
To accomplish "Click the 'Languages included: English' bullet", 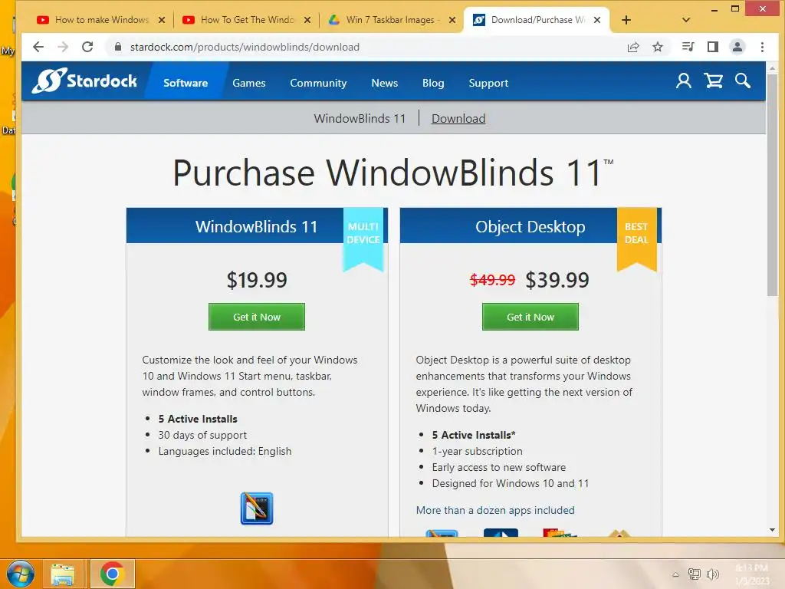I will click(x=225, y=451).
